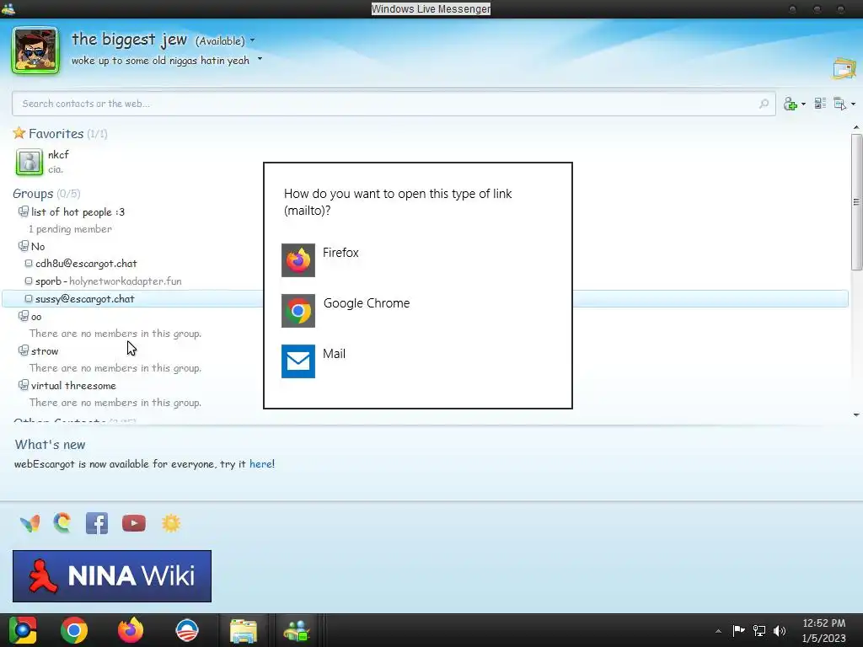Open the email inbox icon at top right
This screenshot has height=647, width=863.
[x=844, y=69]
